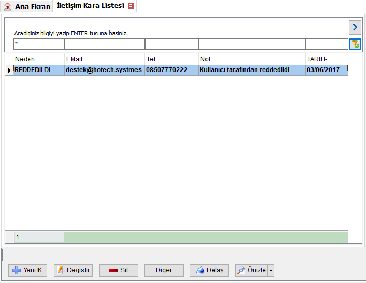The height and width of the screenshot is (283, 366).
Task: Open the grid column chooser list icon
Action: pos(9,59)
